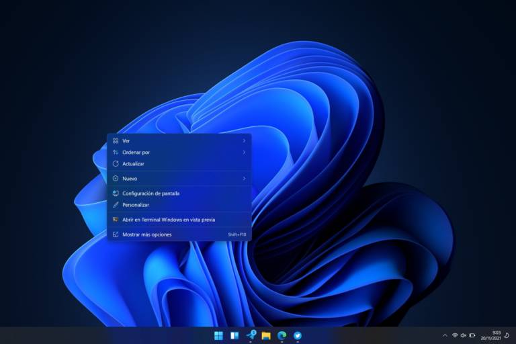Screen dimensions: 516x344
Task: Open the Nuevo submenu
Action: click(179, 179)
